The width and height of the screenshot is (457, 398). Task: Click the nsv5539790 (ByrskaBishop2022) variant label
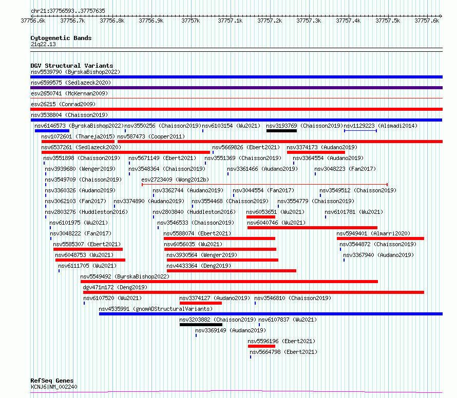click(x=75, y=72)
